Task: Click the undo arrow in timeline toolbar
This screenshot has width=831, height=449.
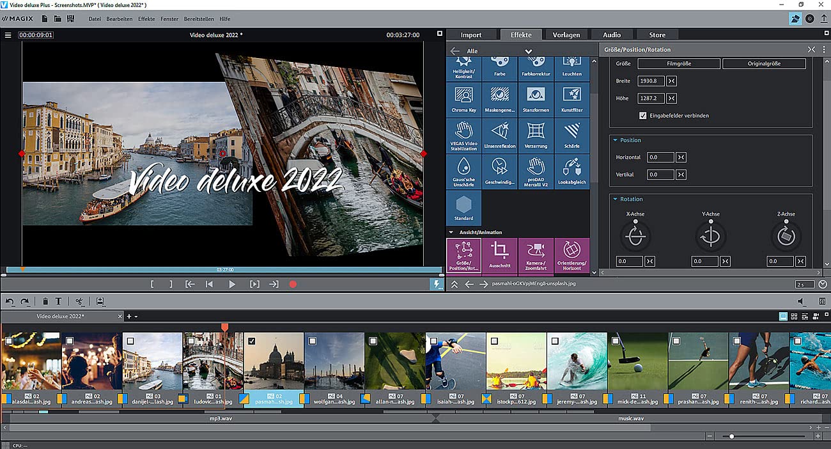Action: (x=10, y=301)
